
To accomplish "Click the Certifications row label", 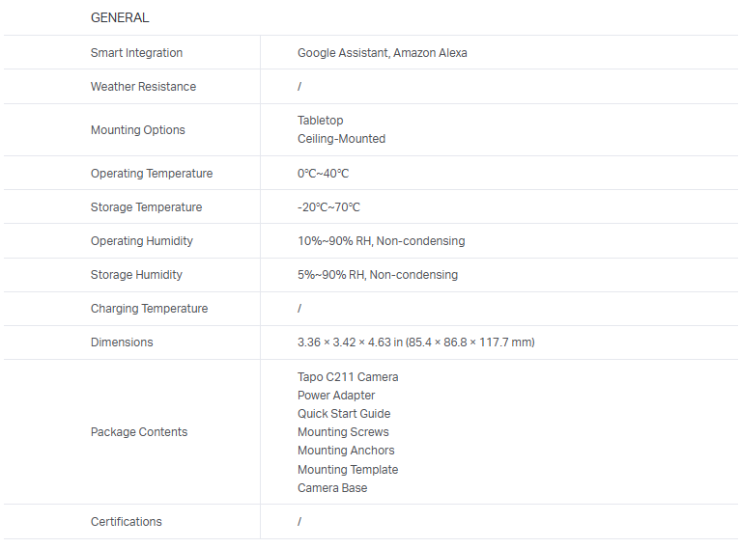I will [x=127, y=522].
